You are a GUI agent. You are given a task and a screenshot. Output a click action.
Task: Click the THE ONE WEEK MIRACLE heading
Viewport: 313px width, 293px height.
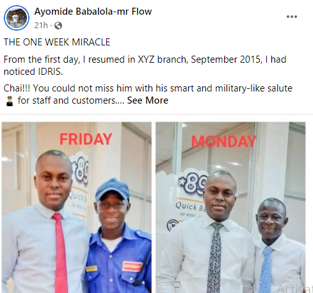pyautogui.click(x=57, y=42)
